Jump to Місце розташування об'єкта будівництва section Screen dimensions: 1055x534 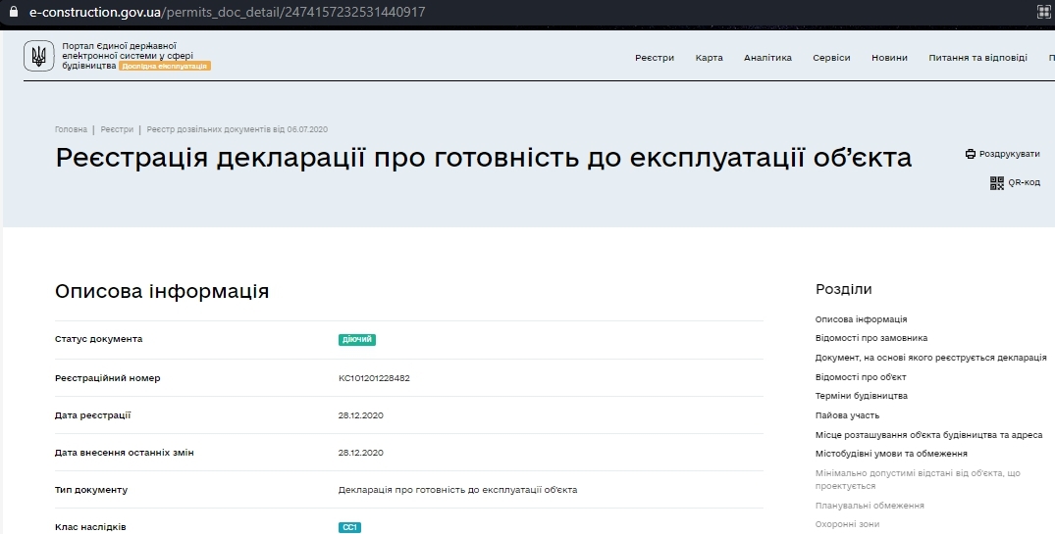928,435
